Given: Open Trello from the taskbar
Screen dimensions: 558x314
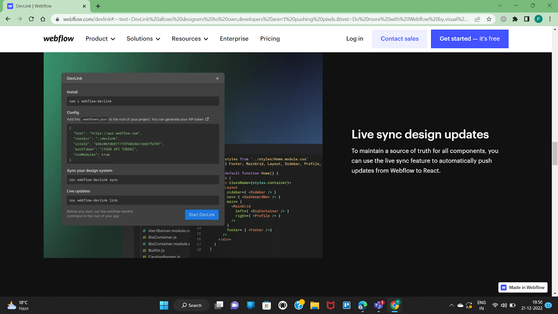Looking at the screenshot, I should click(x=347, y=305).
